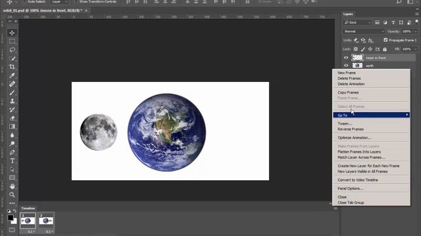Screen dimensions: 421x236
Task: Select the Hand tool
Action: click(x=12, y=186)
